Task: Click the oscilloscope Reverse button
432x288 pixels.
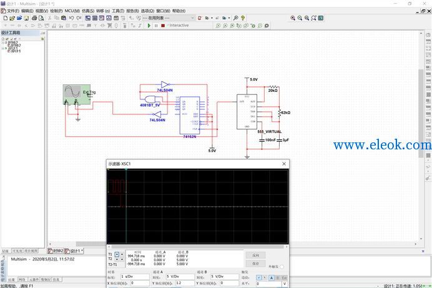Action: point(255,256)
